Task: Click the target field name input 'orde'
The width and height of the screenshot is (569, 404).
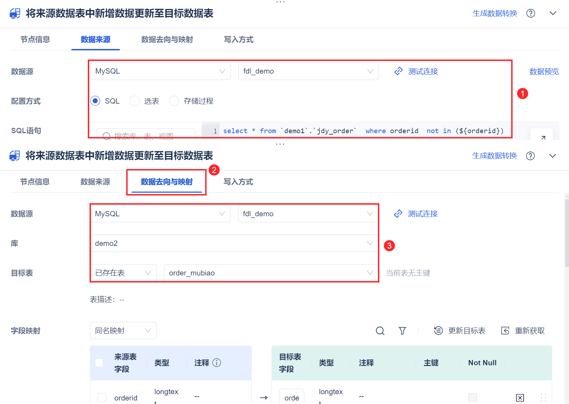Action: point(292,397)
